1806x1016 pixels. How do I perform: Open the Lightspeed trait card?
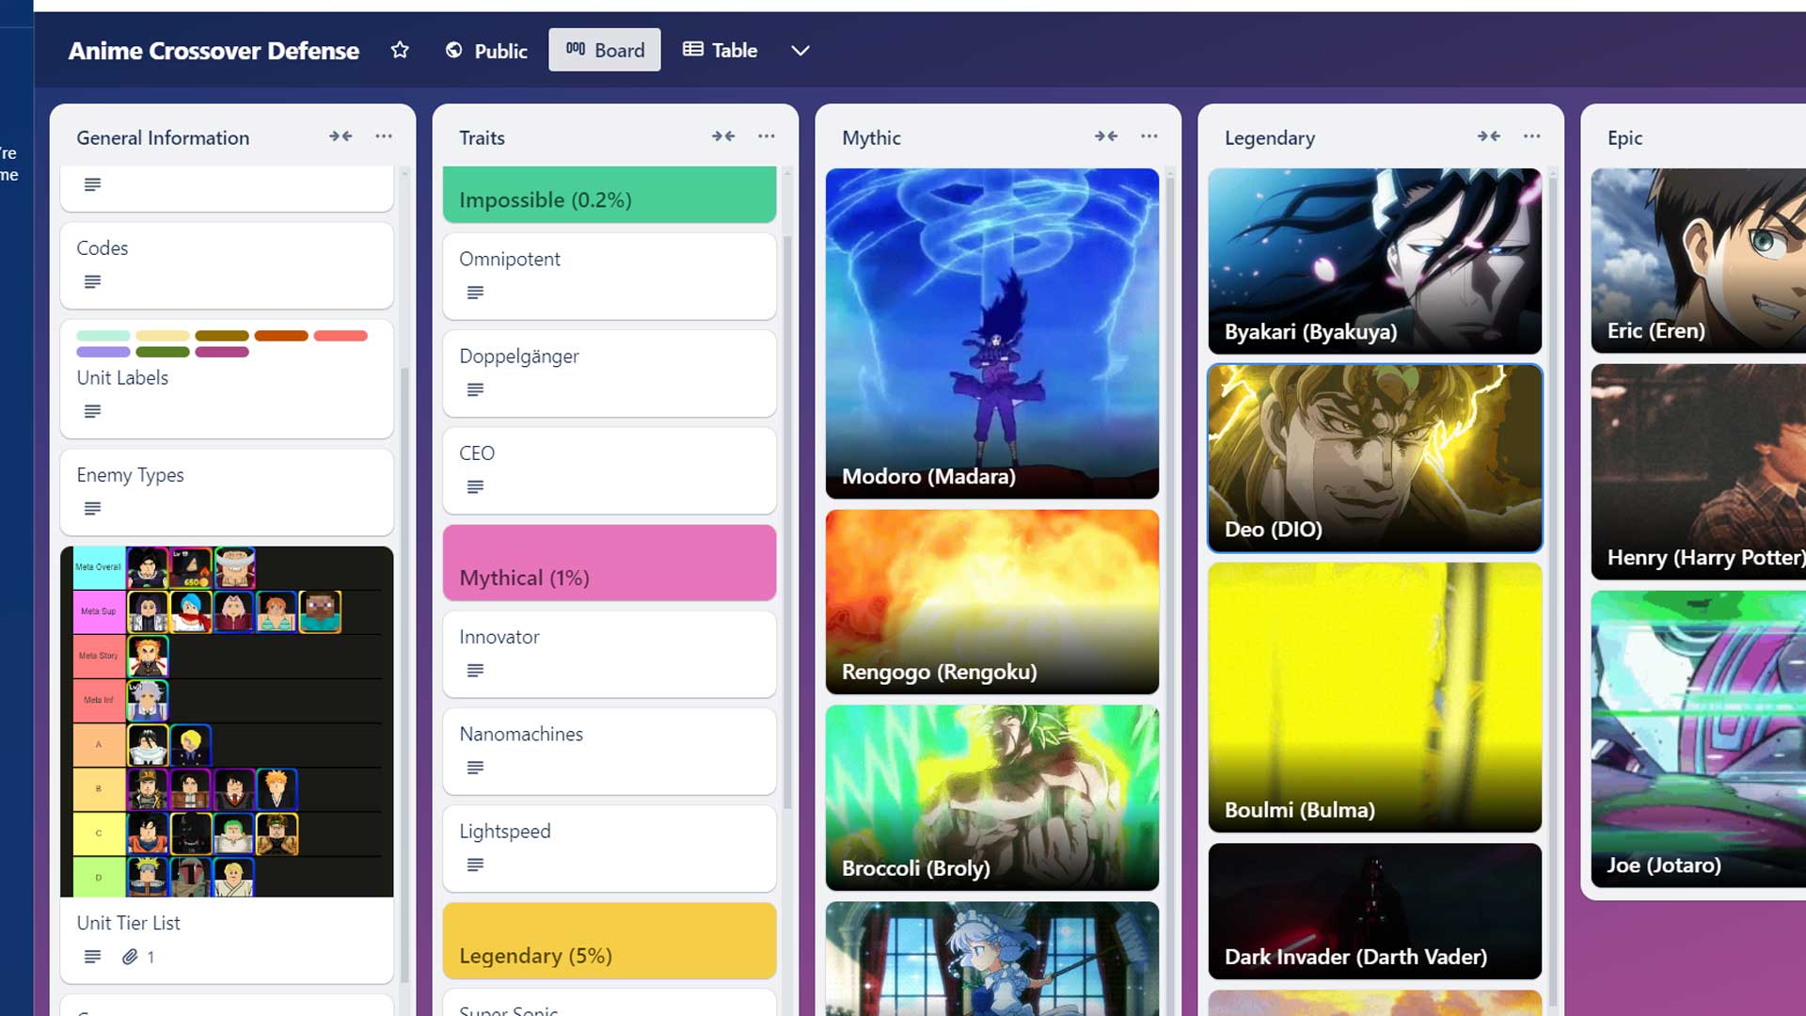(x=610, y=849)
